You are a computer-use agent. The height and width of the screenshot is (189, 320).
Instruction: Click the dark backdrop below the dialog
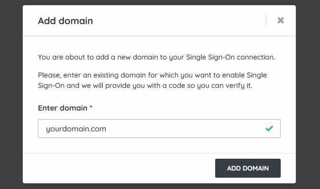[160, 186]
